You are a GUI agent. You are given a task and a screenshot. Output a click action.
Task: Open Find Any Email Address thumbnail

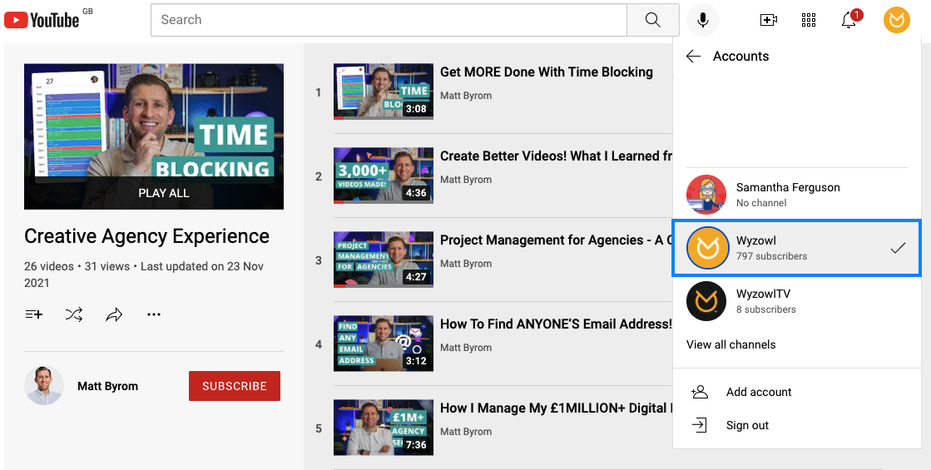pyautogui.click(x=384, y=344)
